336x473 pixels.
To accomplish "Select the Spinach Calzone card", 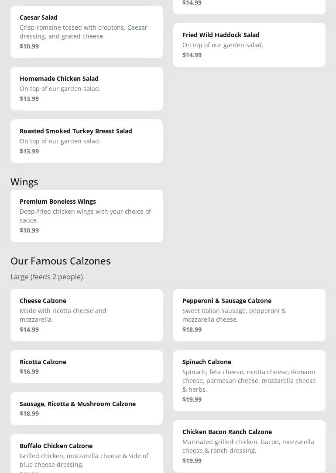I will [x=249, y=380].
